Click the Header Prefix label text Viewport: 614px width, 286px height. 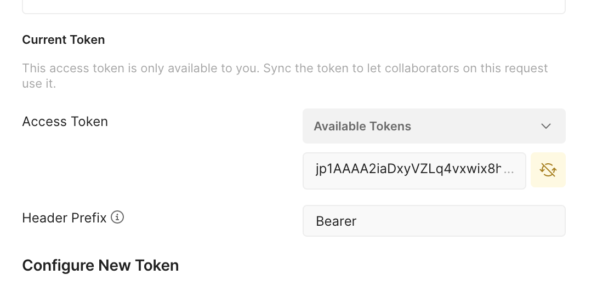point(64,218)
